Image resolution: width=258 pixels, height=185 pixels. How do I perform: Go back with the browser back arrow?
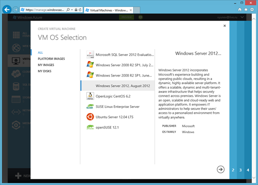pos(7,10)
